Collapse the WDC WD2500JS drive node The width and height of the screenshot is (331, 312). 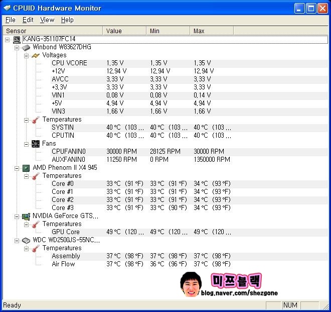point(17,241)
